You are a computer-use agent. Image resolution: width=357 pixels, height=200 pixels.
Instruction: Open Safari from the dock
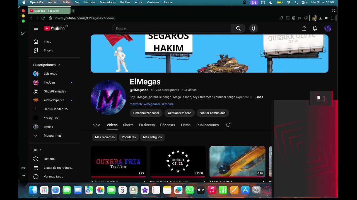[56, 190]
